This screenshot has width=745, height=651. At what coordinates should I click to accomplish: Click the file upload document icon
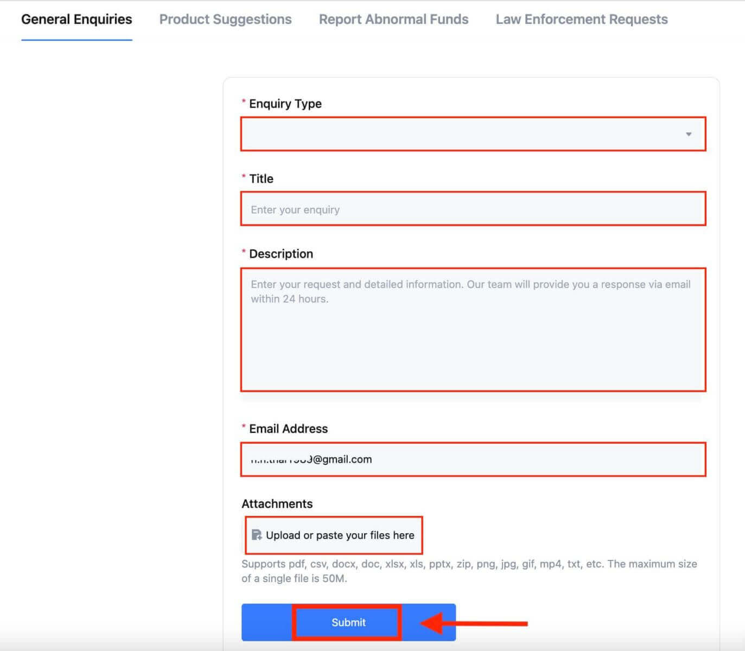pyautogui.click(x=257, y=535)
